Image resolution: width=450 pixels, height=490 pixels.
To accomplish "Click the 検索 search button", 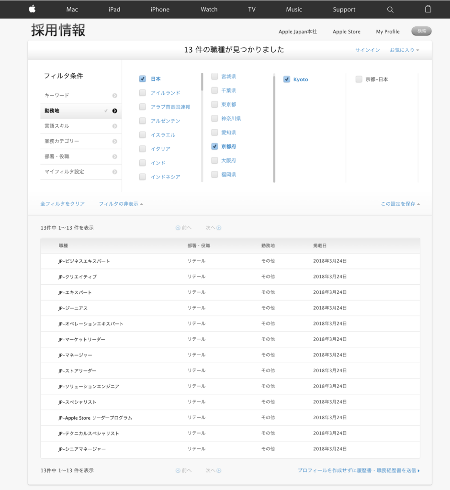I will pos(422,31).
